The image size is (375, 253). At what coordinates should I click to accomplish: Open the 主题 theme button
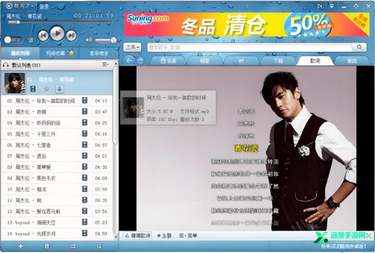click(x=164, y=236)
